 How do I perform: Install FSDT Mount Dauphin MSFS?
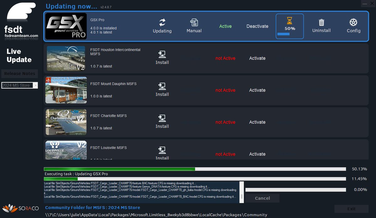click(162, 90)
